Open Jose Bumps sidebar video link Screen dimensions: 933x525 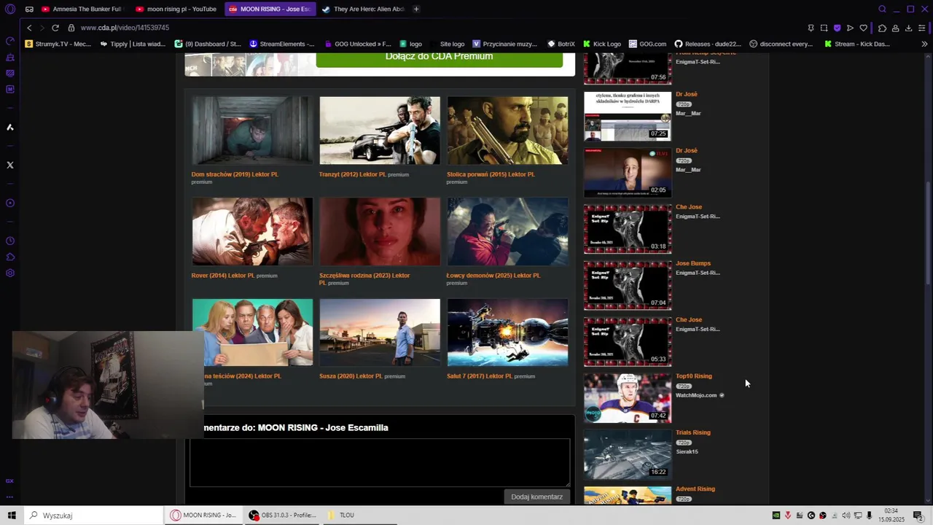pyautogui.click(x=692, y=263)
